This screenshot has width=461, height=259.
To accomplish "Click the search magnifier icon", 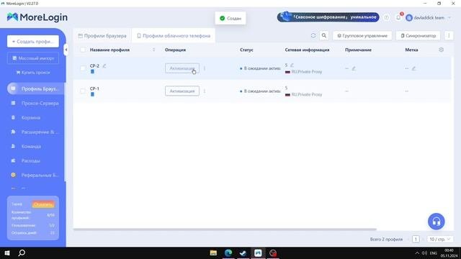I will pos(323,35).
